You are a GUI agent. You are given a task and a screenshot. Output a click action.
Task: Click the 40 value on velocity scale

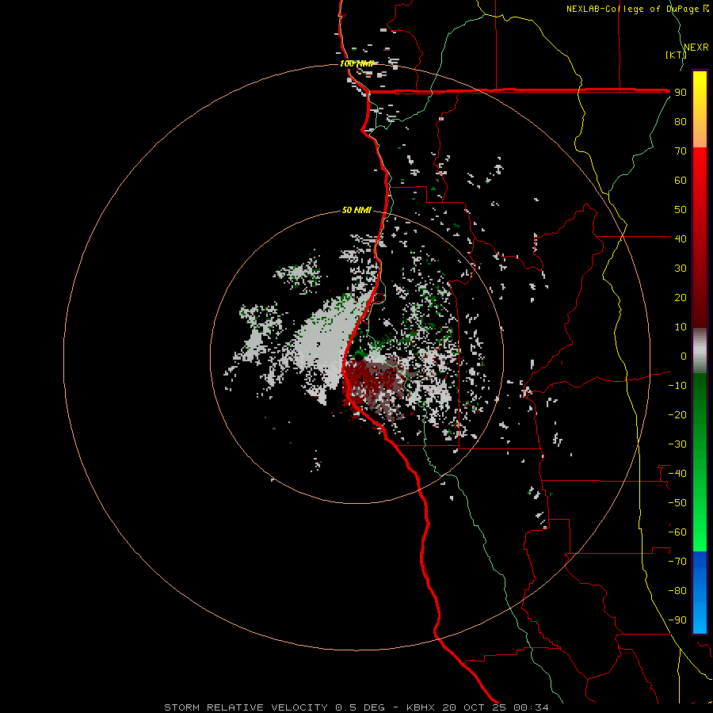tap(681, 238)
